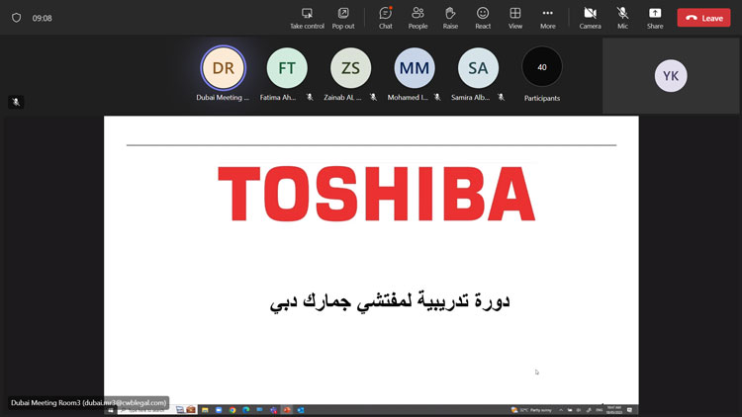Open the meeting Chat panel
The width and height of the screenshot is (742, 417).
point(386,18)
